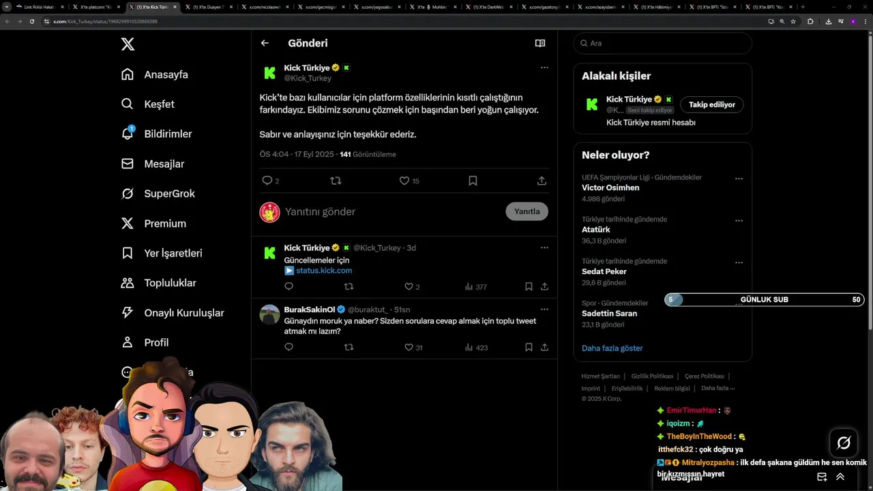Share the Güncellemeler için post
The image size is (873, 491).
pos(544,287)
